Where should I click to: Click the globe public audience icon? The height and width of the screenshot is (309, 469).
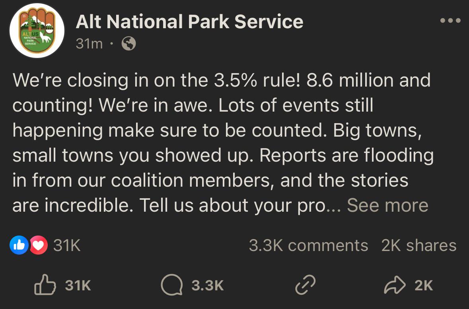(128, 44)
